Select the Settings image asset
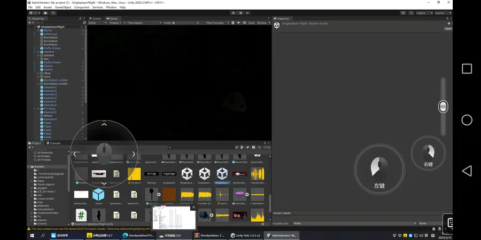The width and height of the screenshot is (481, 240). pyautogui.click(x=152, y=174)
